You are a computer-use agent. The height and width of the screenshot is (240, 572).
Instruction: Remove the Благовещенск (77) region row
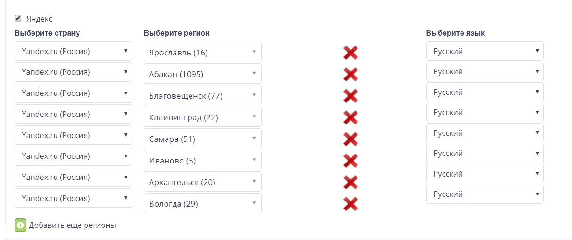click(x=350, y=96)
